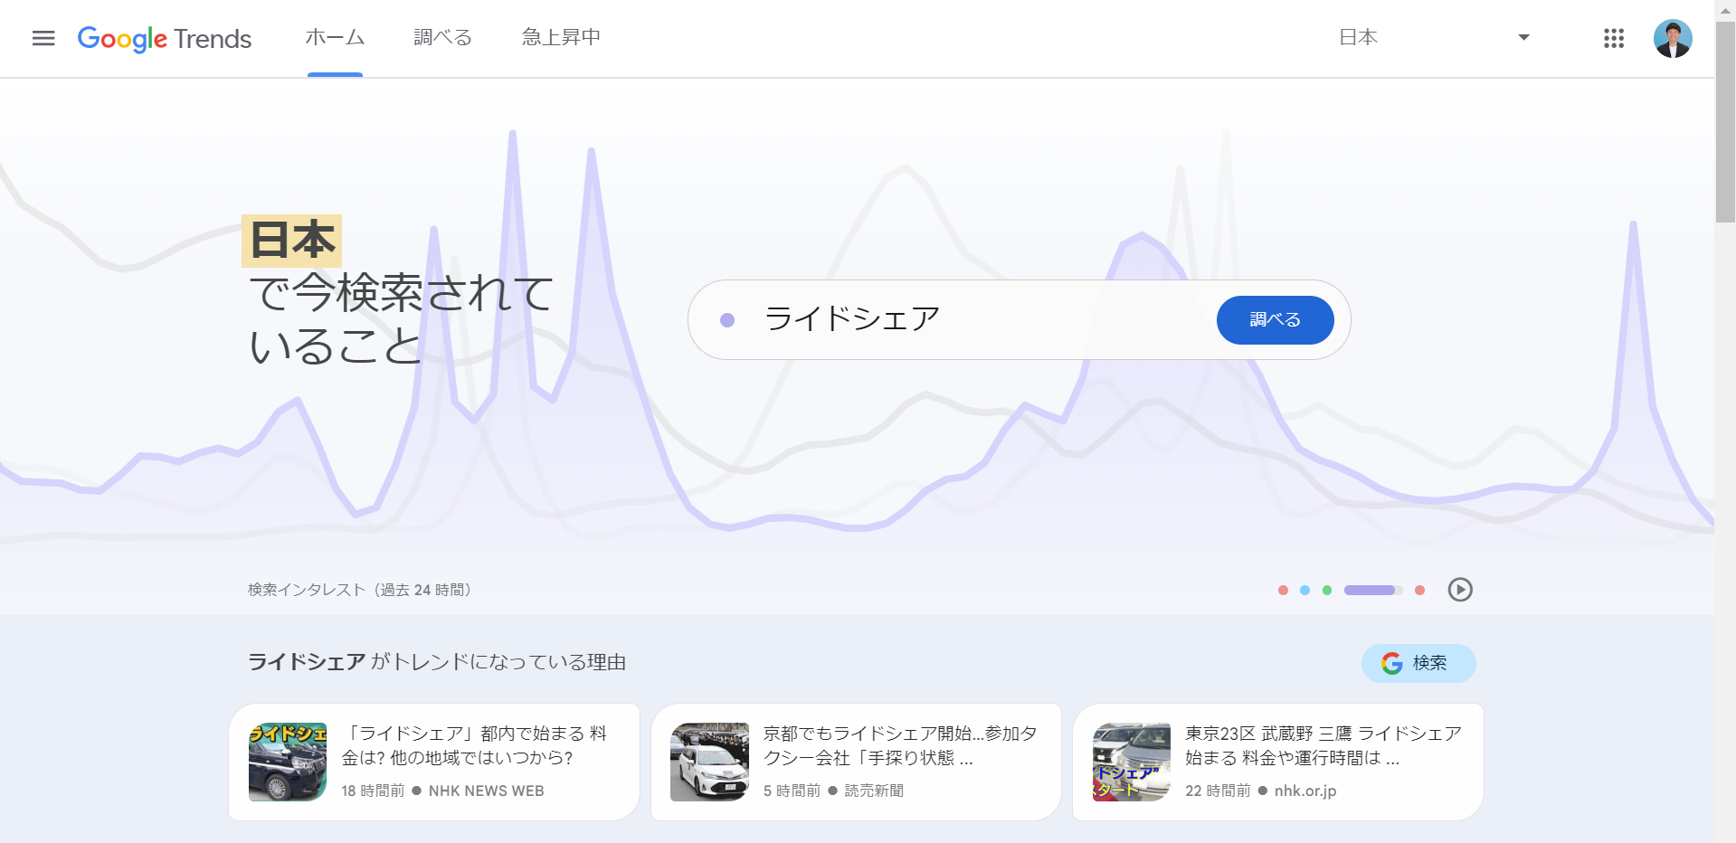This screenshot has height=843, width=1736.
Task: Click the NHK NEWS WEB source label
Action: tap(487, 791)
